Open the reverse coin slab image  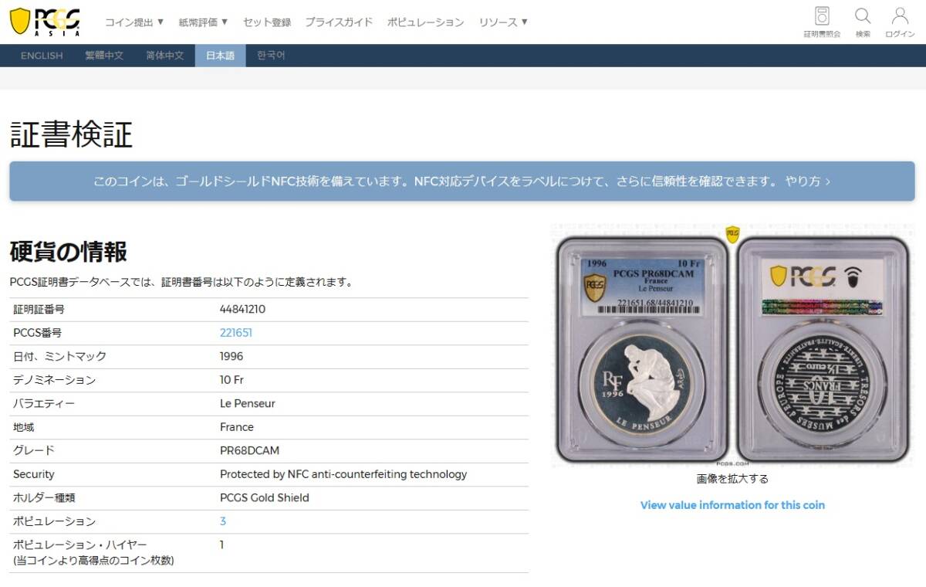click(x=823, y=349)
